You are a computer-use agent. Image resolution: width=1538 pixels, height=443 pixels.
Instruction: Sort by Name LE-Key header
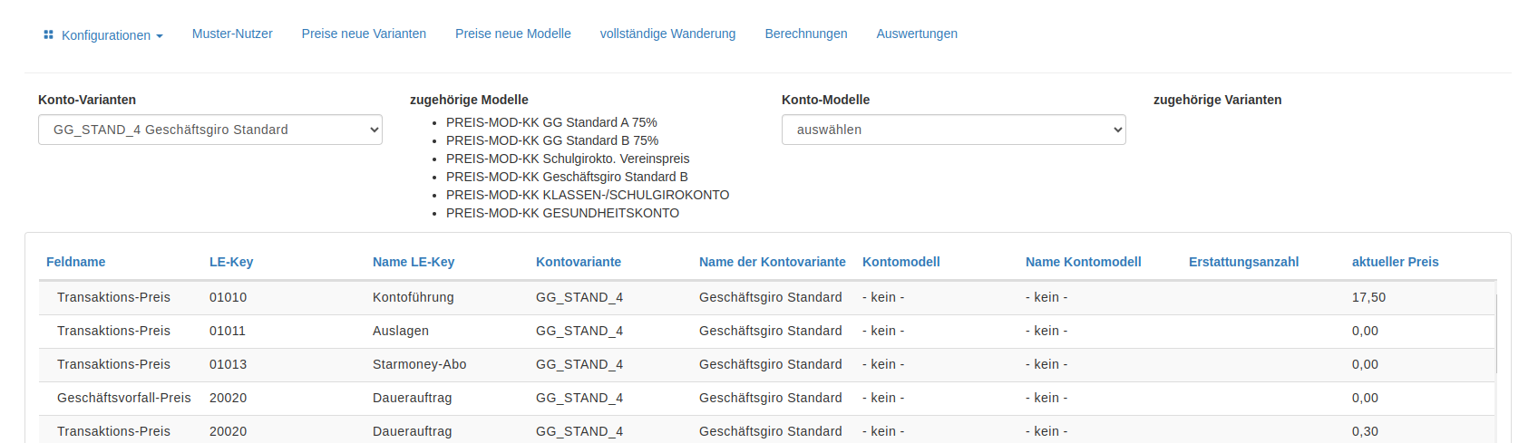pos(414,262)
